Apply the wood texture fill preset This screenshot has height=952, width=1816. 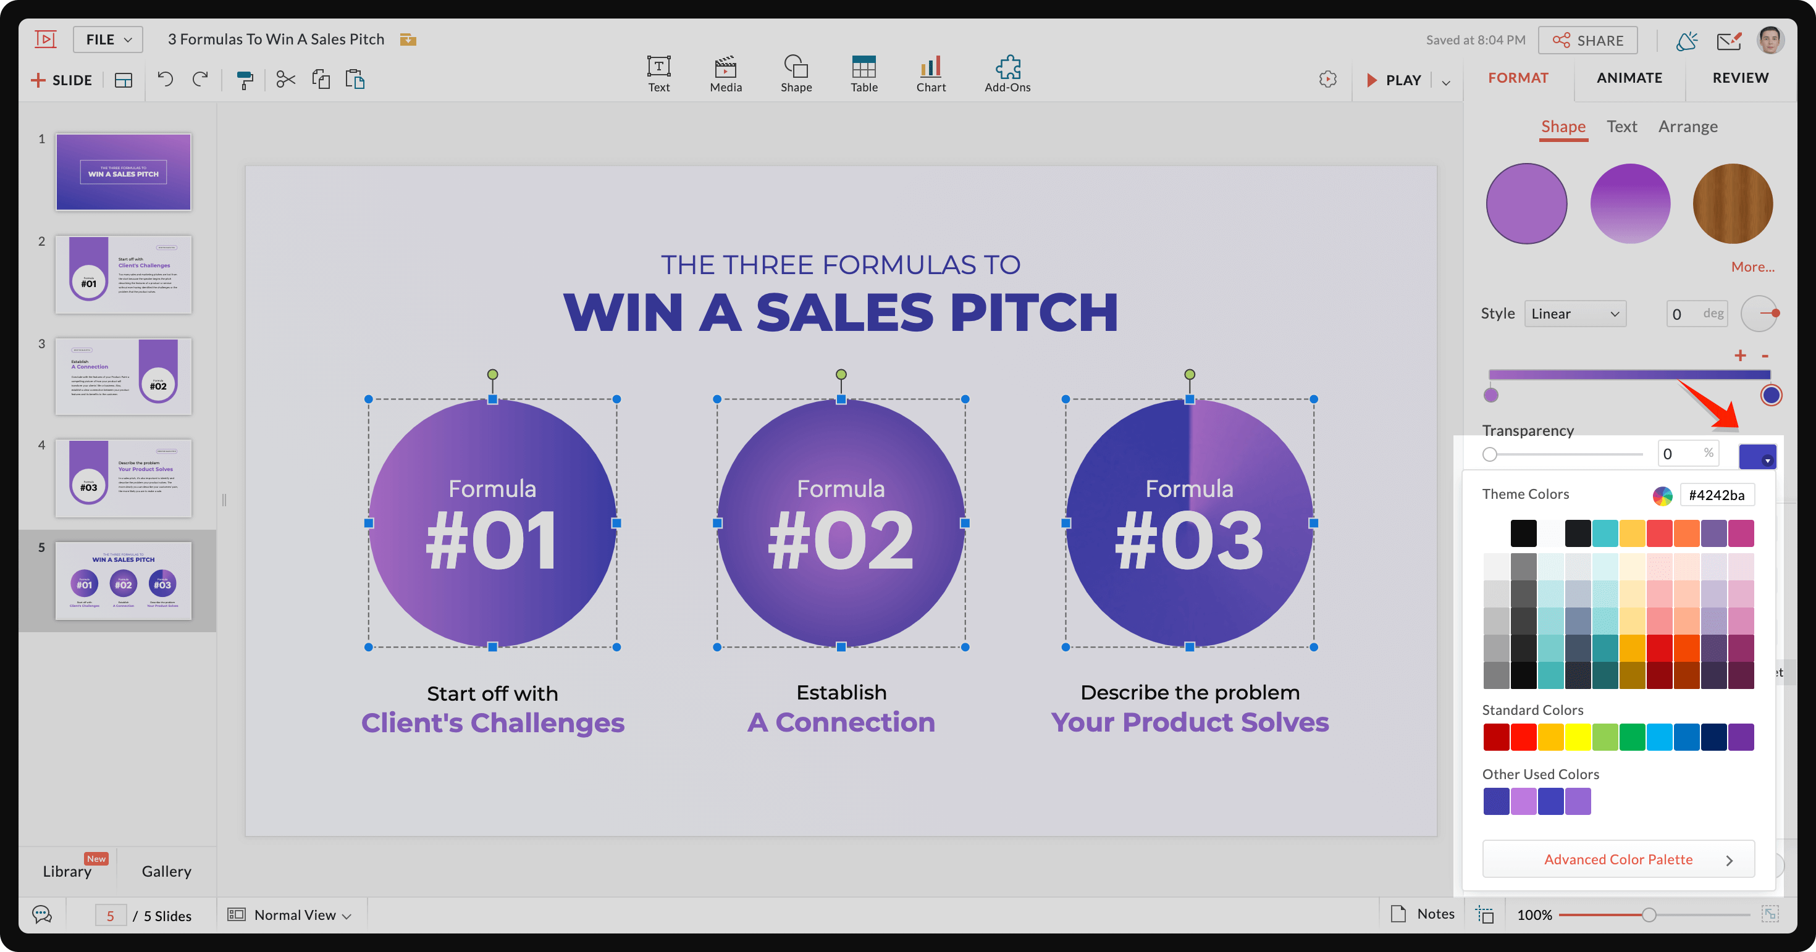tap(1733, 204)
